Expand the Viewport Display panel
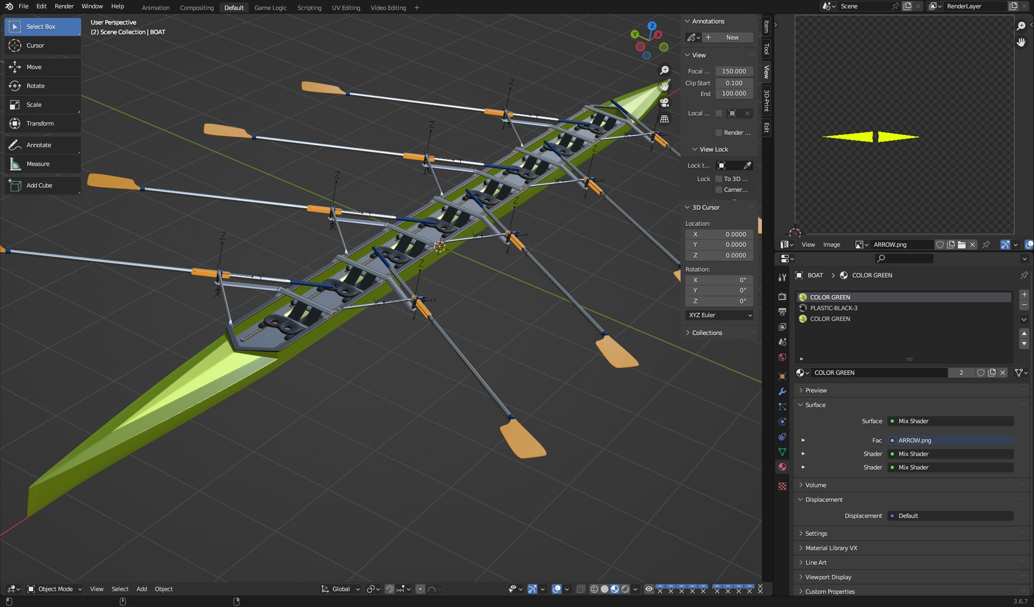Viewport: 1034px width, 607px height. (828, 577)
